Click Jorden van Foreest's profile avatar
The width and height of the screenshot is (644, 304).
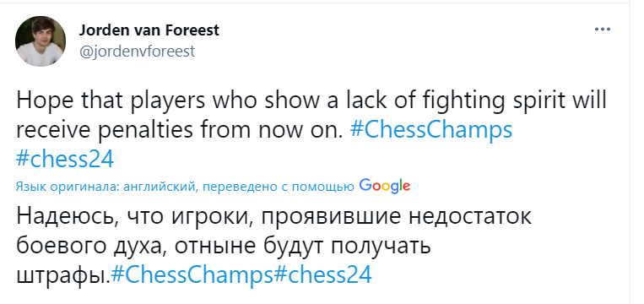41,41
